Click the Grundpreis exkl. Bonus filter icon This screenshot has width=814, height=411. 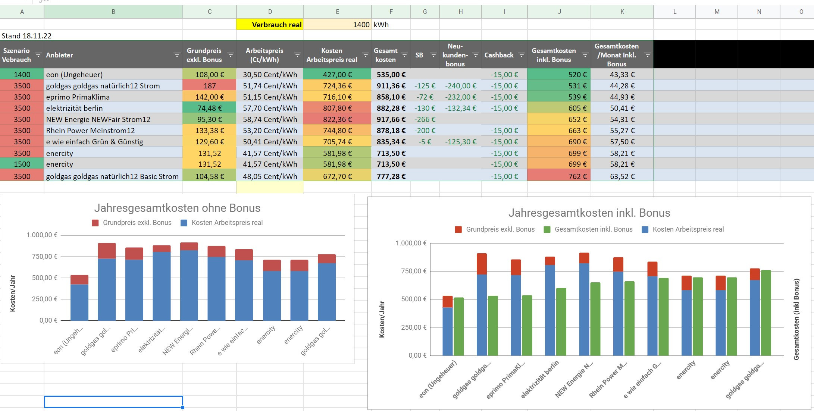tap(231, 55)
